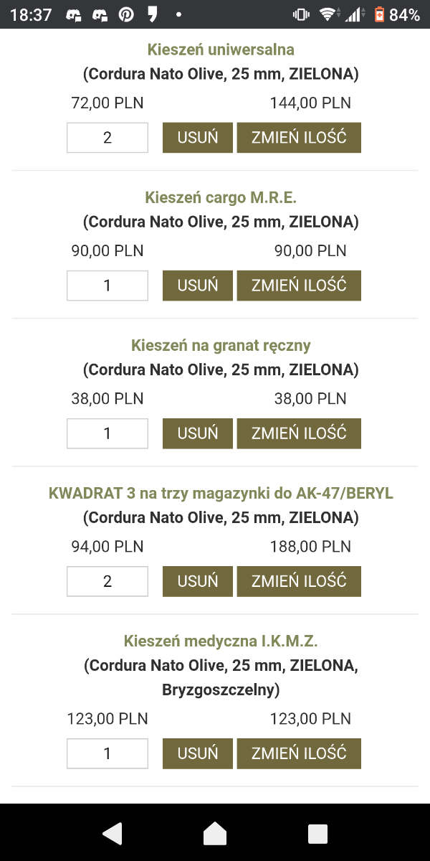Image resolution: width=430 pixels, height=861 pixels.
Task: Open KWADRAT 3 AK-47/BERYL magazine pouch link
Action: [x=221, y=493]
